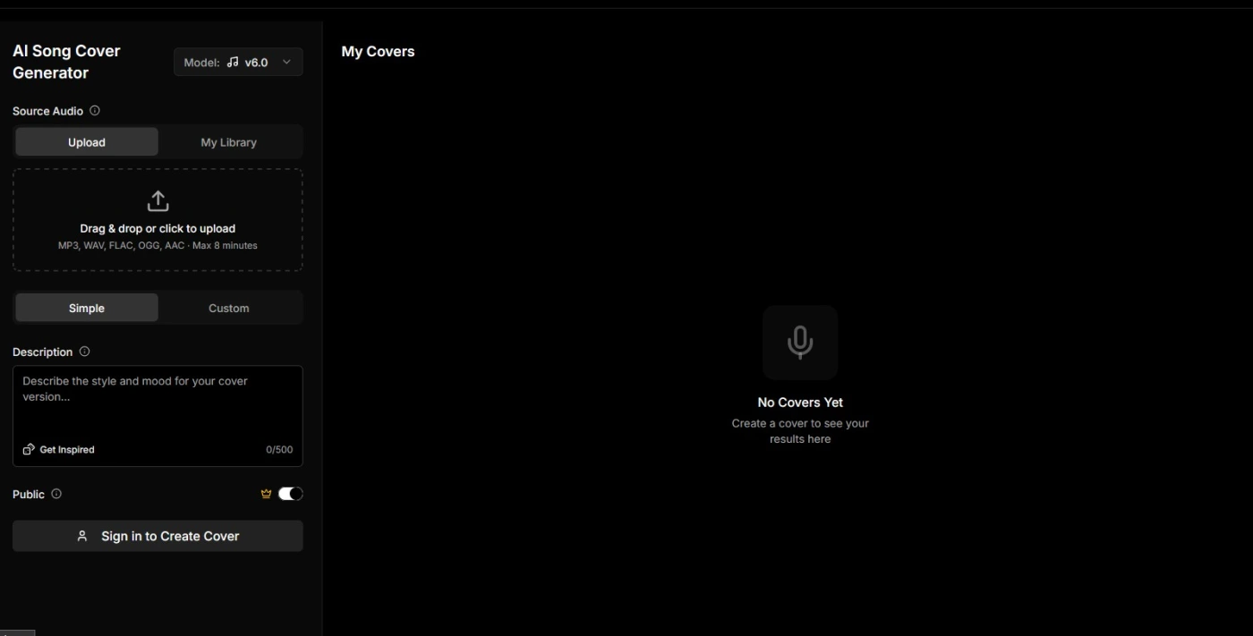The image size is (1253, 636).
Task: Click the gold crown premium icon
Action: [266, 494]
